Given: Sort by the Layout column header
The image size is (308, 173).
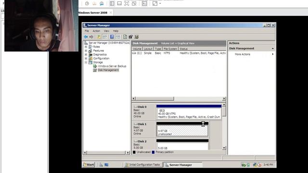Looking at the screenshot, I should pyautogui.click(x=148, y=49).
